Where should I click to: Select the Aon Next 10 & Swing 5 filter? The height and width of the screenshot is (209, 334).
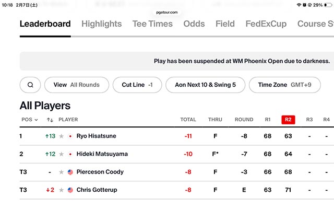tap(205, 85)
